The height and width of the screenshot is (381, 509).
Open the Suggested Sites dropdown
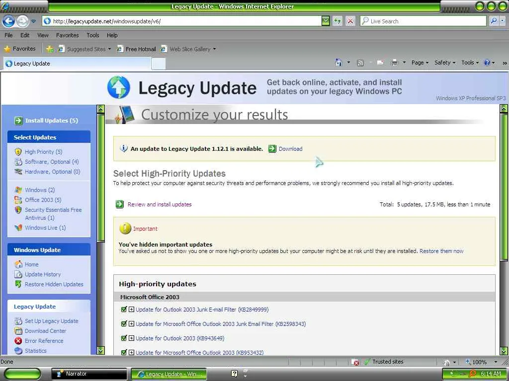(x=109, y=49)
